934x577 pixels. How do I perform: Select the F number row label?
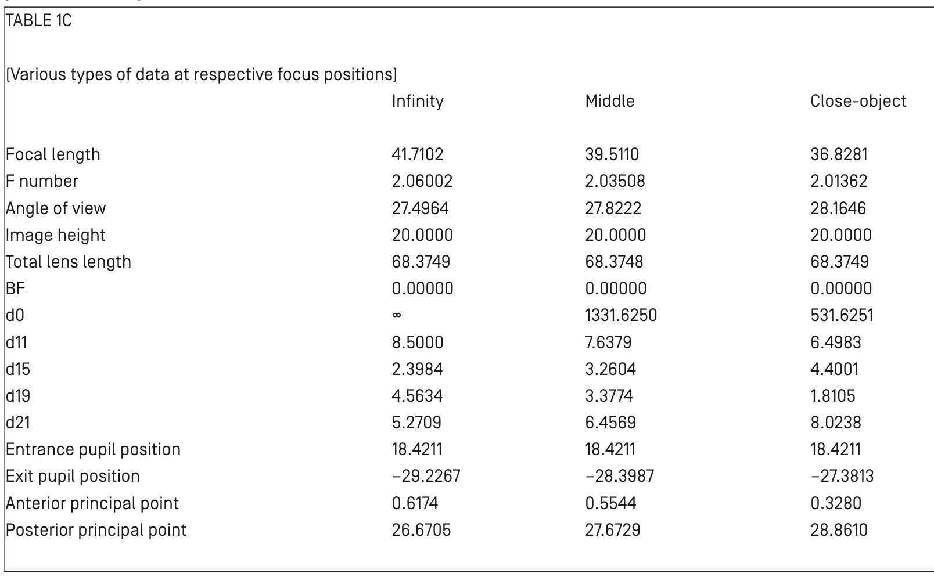click(x=42, y=181)
